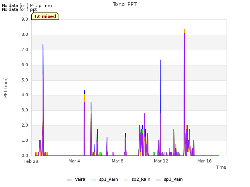Click the 6.0 y-axis tick label
The width and height of the screenshot is (250, 187).
[25, 65]
